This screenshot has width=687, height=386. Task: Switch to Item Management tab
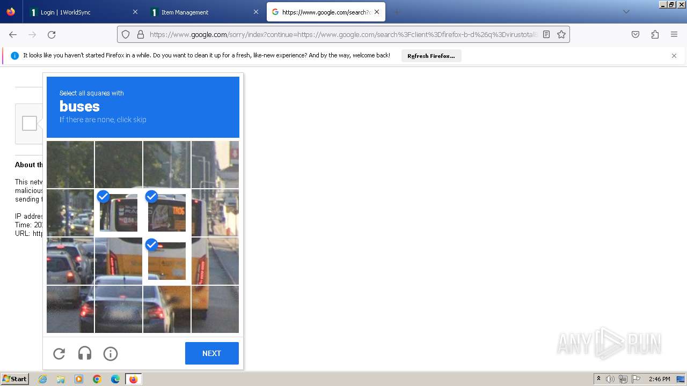coord(204,12)
